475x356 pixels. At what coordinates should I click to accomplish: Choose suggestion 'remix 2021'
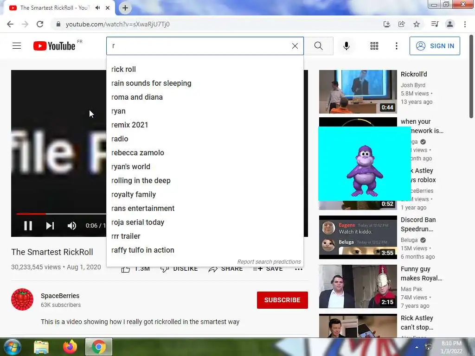click(x=205, y=125)
